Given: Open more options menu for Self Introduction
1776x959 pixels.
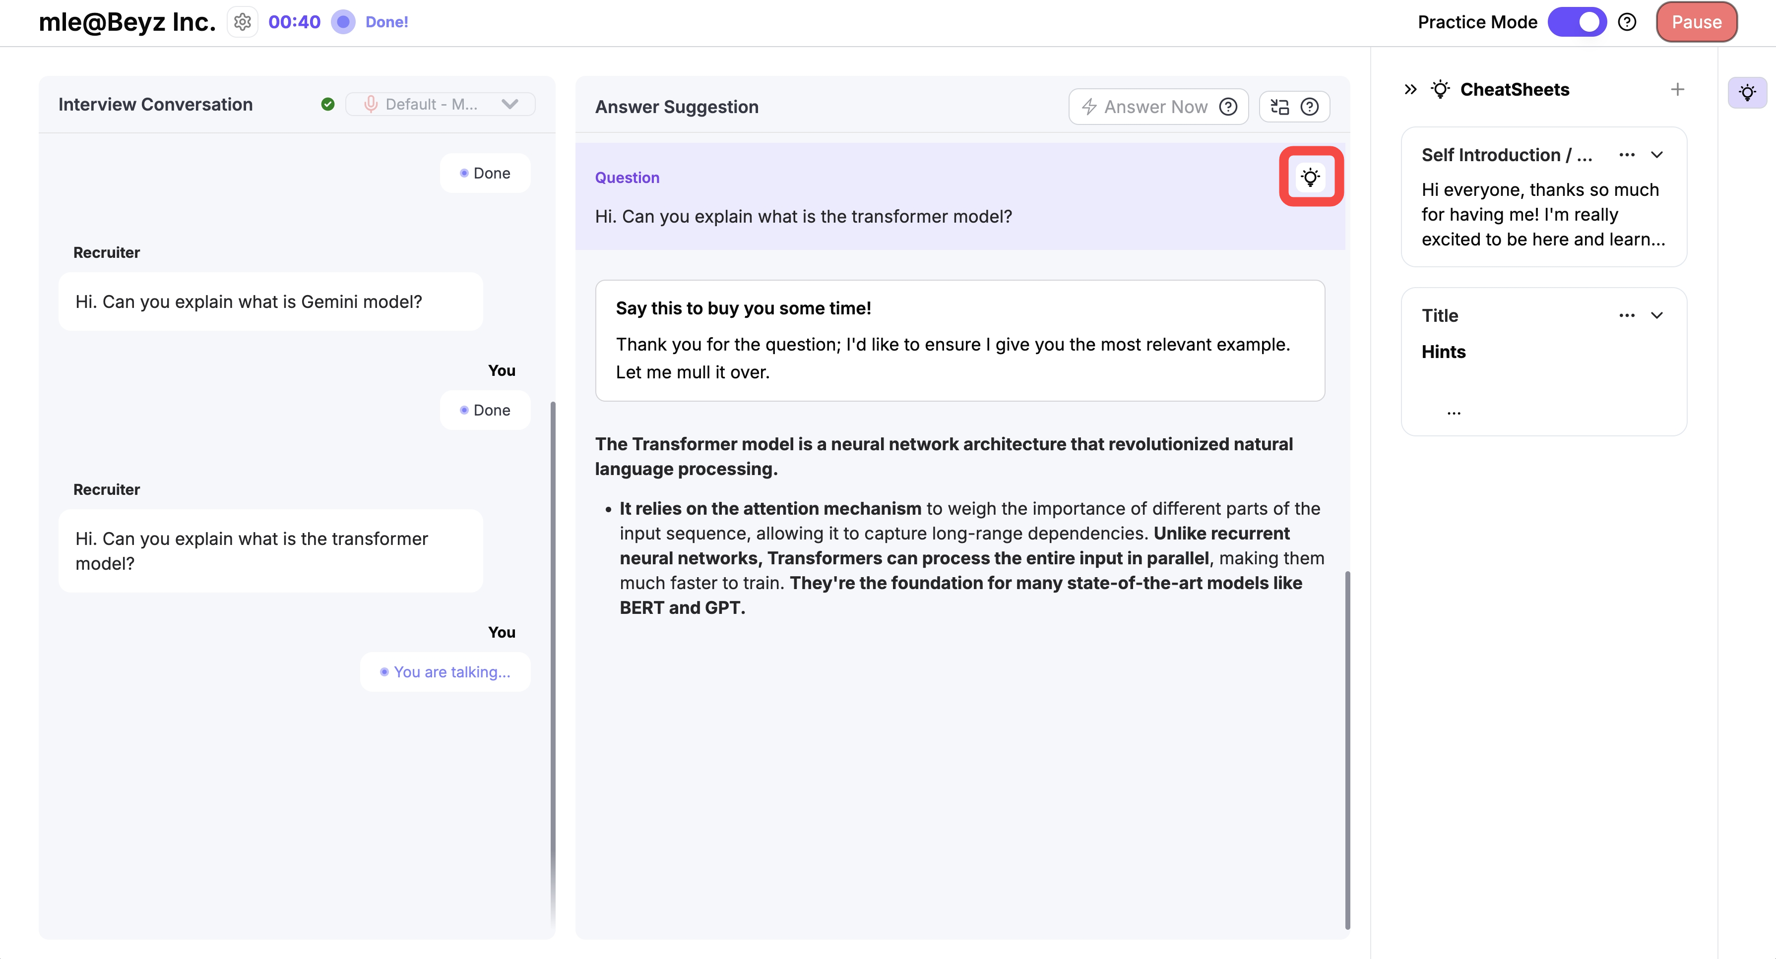Looking at the screenshot, I should tap(1626, 154).
